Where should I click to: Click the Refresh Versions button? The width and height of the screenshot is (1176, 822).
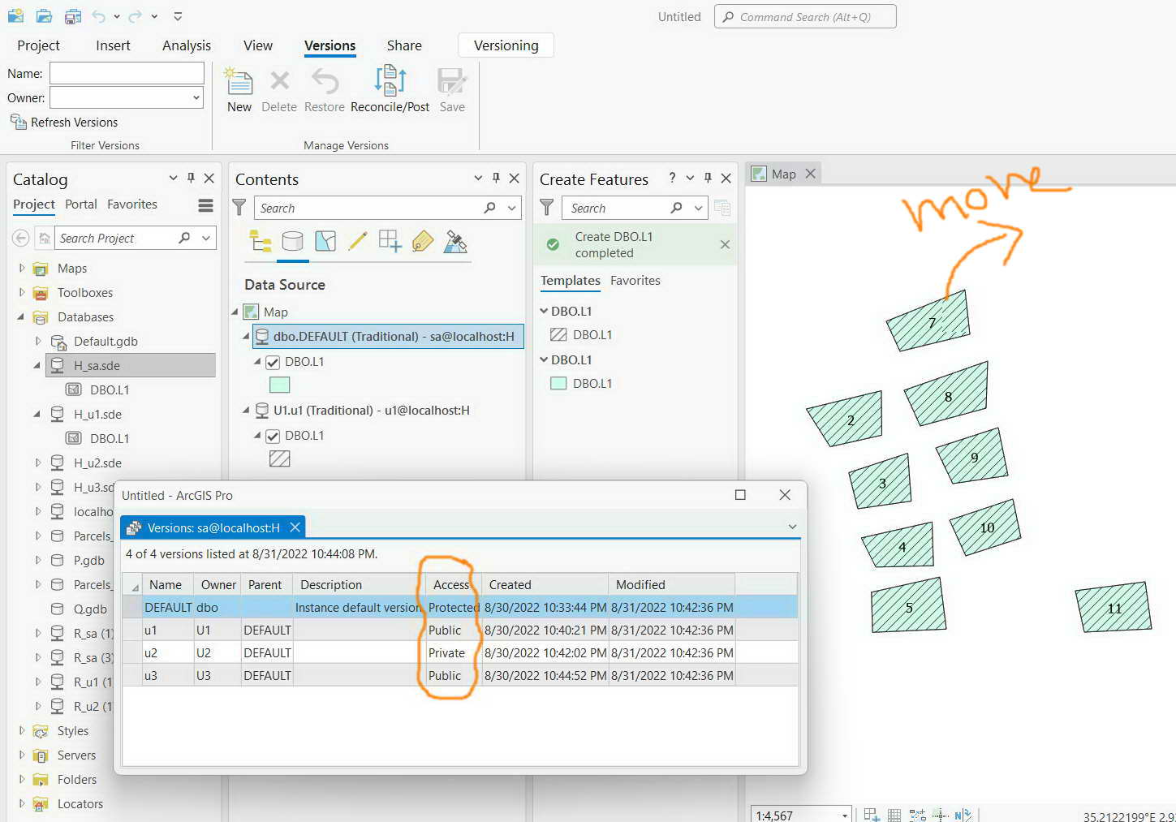pos(64,122)
